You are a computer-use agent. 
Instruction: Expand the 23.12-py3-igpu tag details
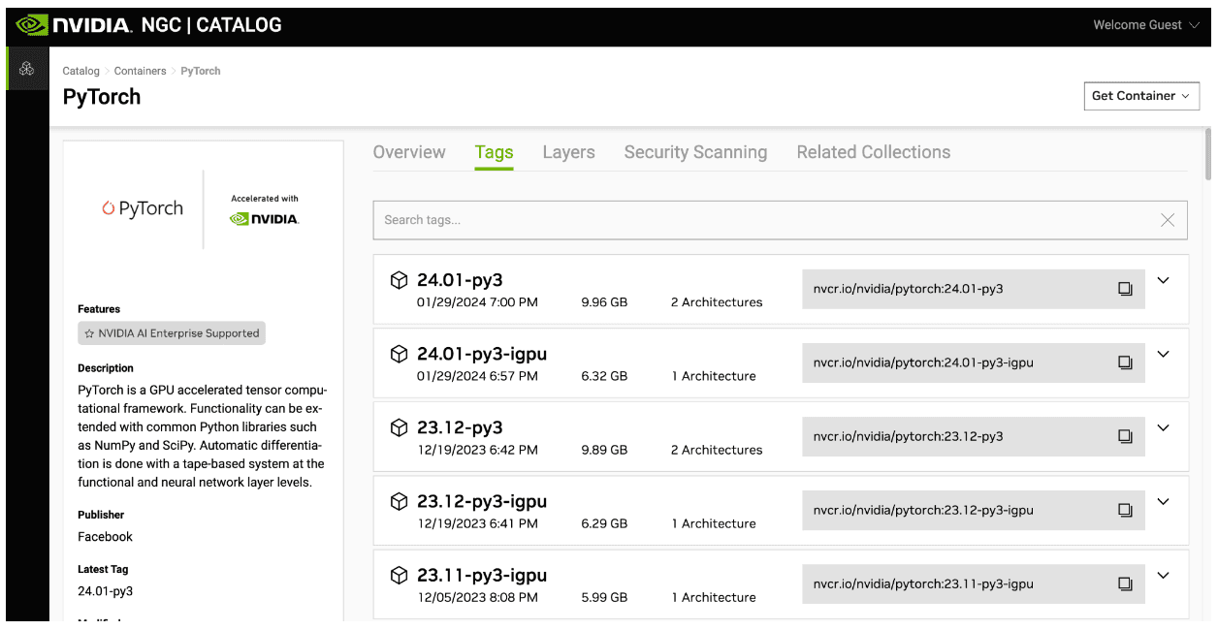(x=1164, y=501)
